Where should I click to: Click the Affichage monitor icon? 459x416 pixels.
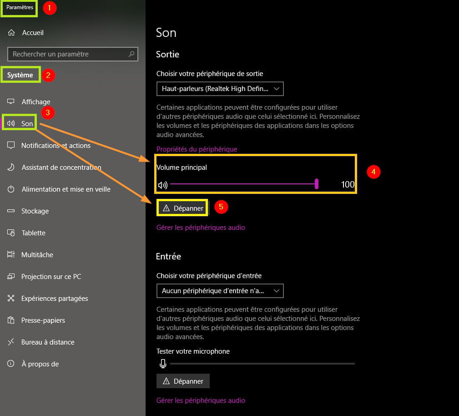tap(11, 101)
